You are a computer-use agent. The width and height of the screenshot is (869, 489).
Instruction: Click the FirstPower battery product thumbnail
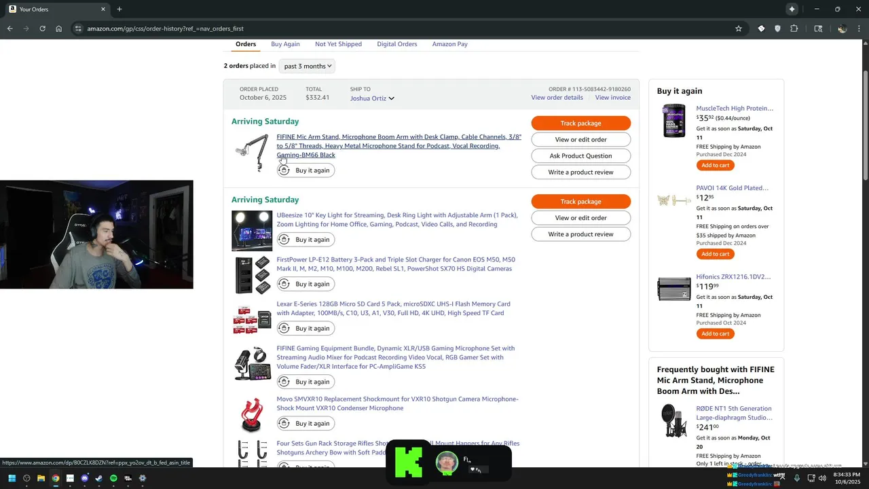click(x=253, y=275)
